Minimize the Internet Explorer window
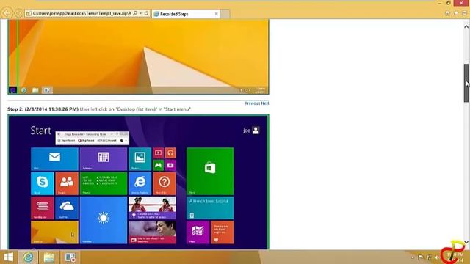This screenshot has width=470, height=264. [x=439, y=3]
